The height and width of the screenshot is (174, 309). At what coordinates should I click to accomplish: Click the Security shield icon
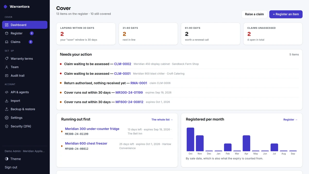7,126
